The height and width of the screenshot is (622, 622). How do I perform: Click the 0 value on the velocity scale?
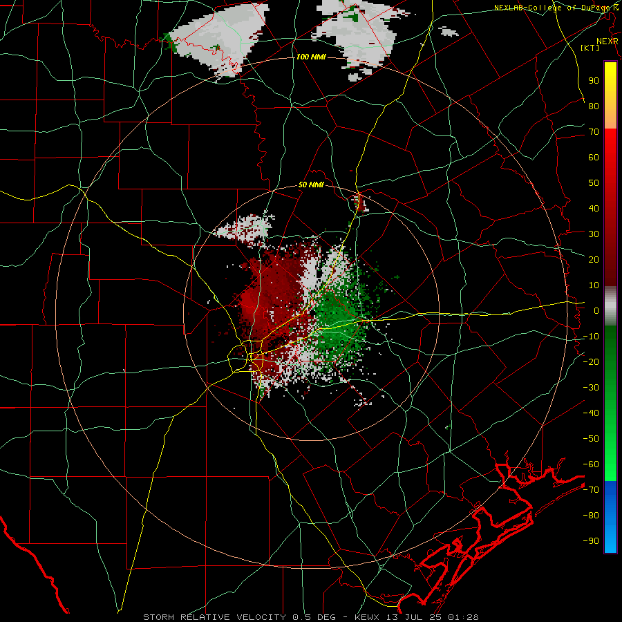point(596,310)
